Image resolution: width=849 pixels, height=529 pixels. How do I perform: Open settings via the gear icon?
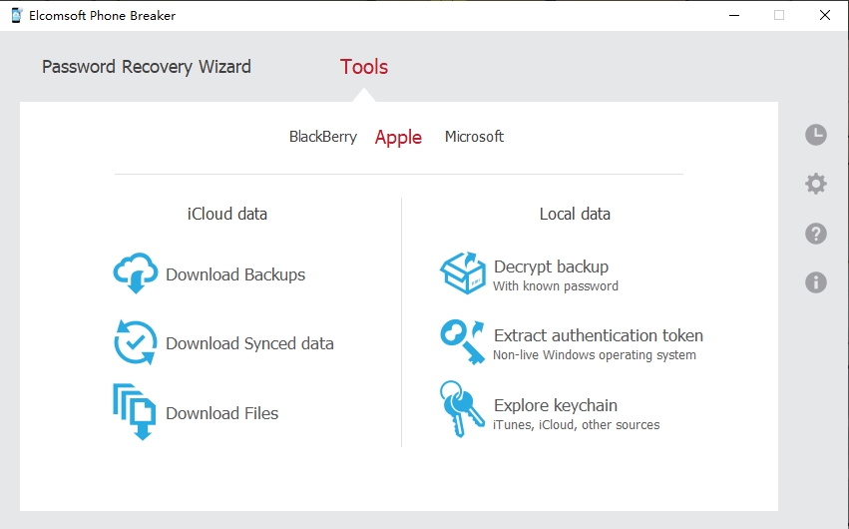pyautogui.click(x=816, y=184)
